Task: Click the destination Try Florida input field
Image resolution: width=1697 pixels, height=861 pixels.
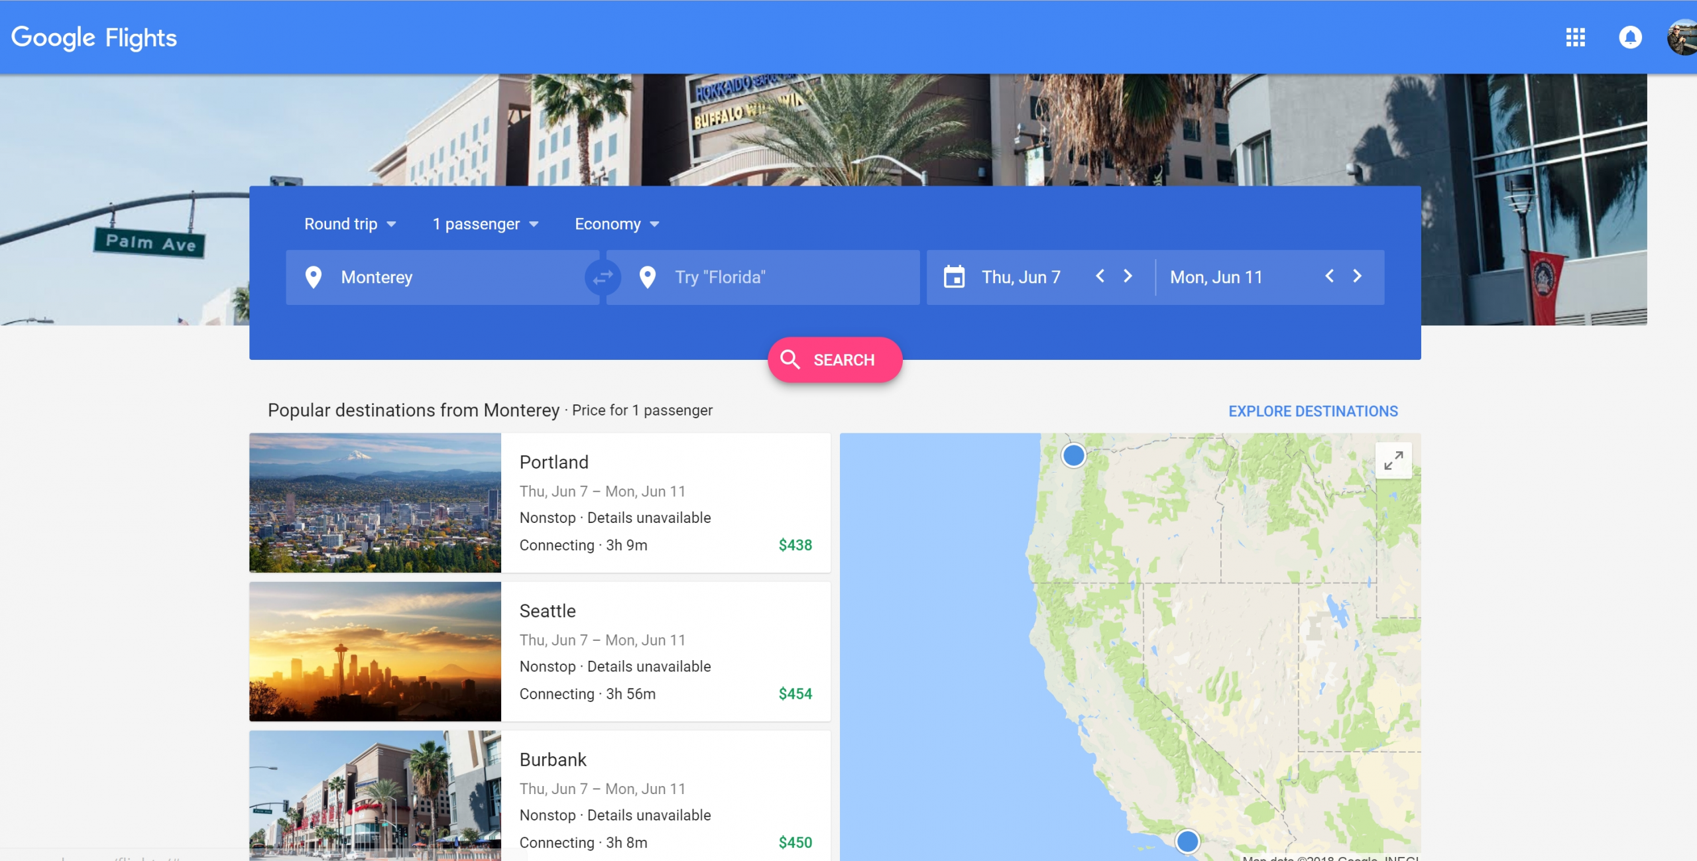Action: pyautogui.click(x=770, y=276)
